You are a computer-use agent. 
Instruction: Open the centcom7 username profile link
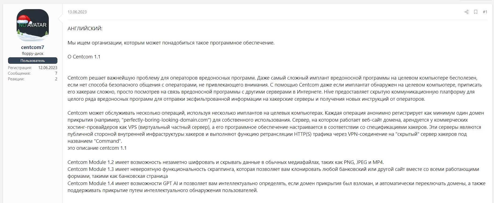point(32,47)
